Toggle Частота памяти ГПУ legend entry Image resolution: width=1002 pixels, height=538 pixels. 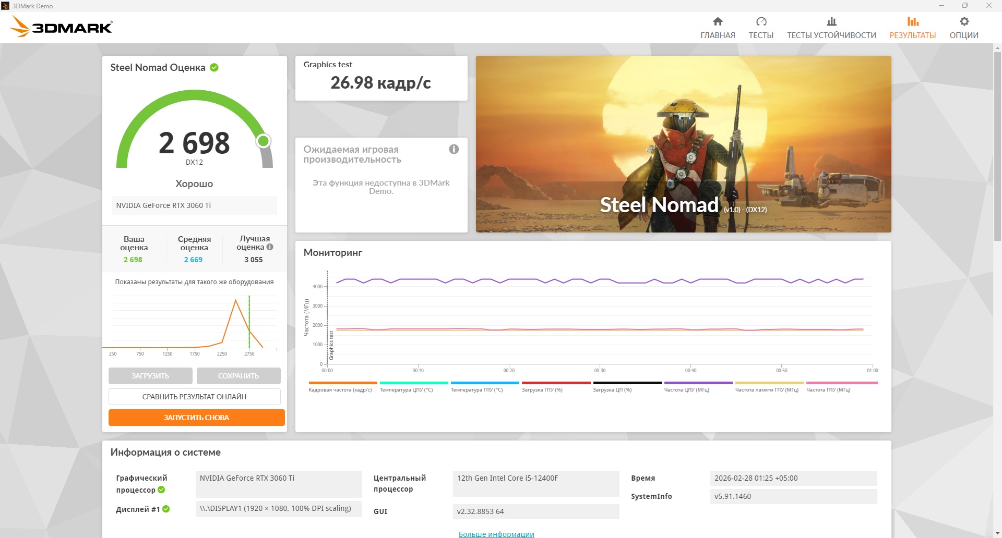tap(769, 386)
